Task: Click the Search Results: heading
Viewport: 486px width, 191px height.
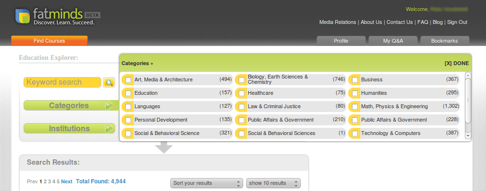Action: coord(53,163)
